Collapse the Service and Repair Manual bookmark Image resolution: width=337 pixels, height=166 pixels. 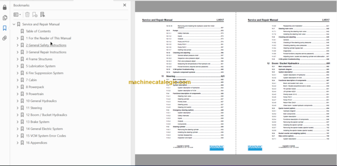[x=14, y=24]
